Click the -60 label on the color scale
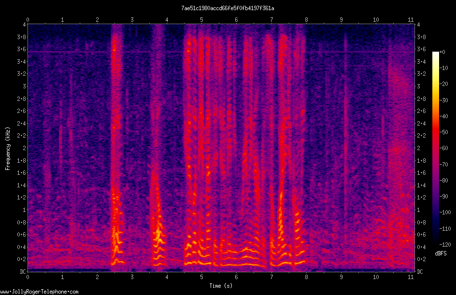The height and width of the screenshot is (295, 456). coord(444,148)
